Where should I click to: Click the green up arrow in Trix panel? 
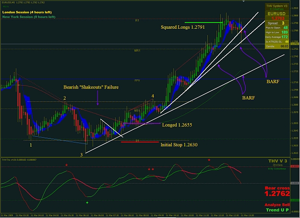[x=87, y=203]
